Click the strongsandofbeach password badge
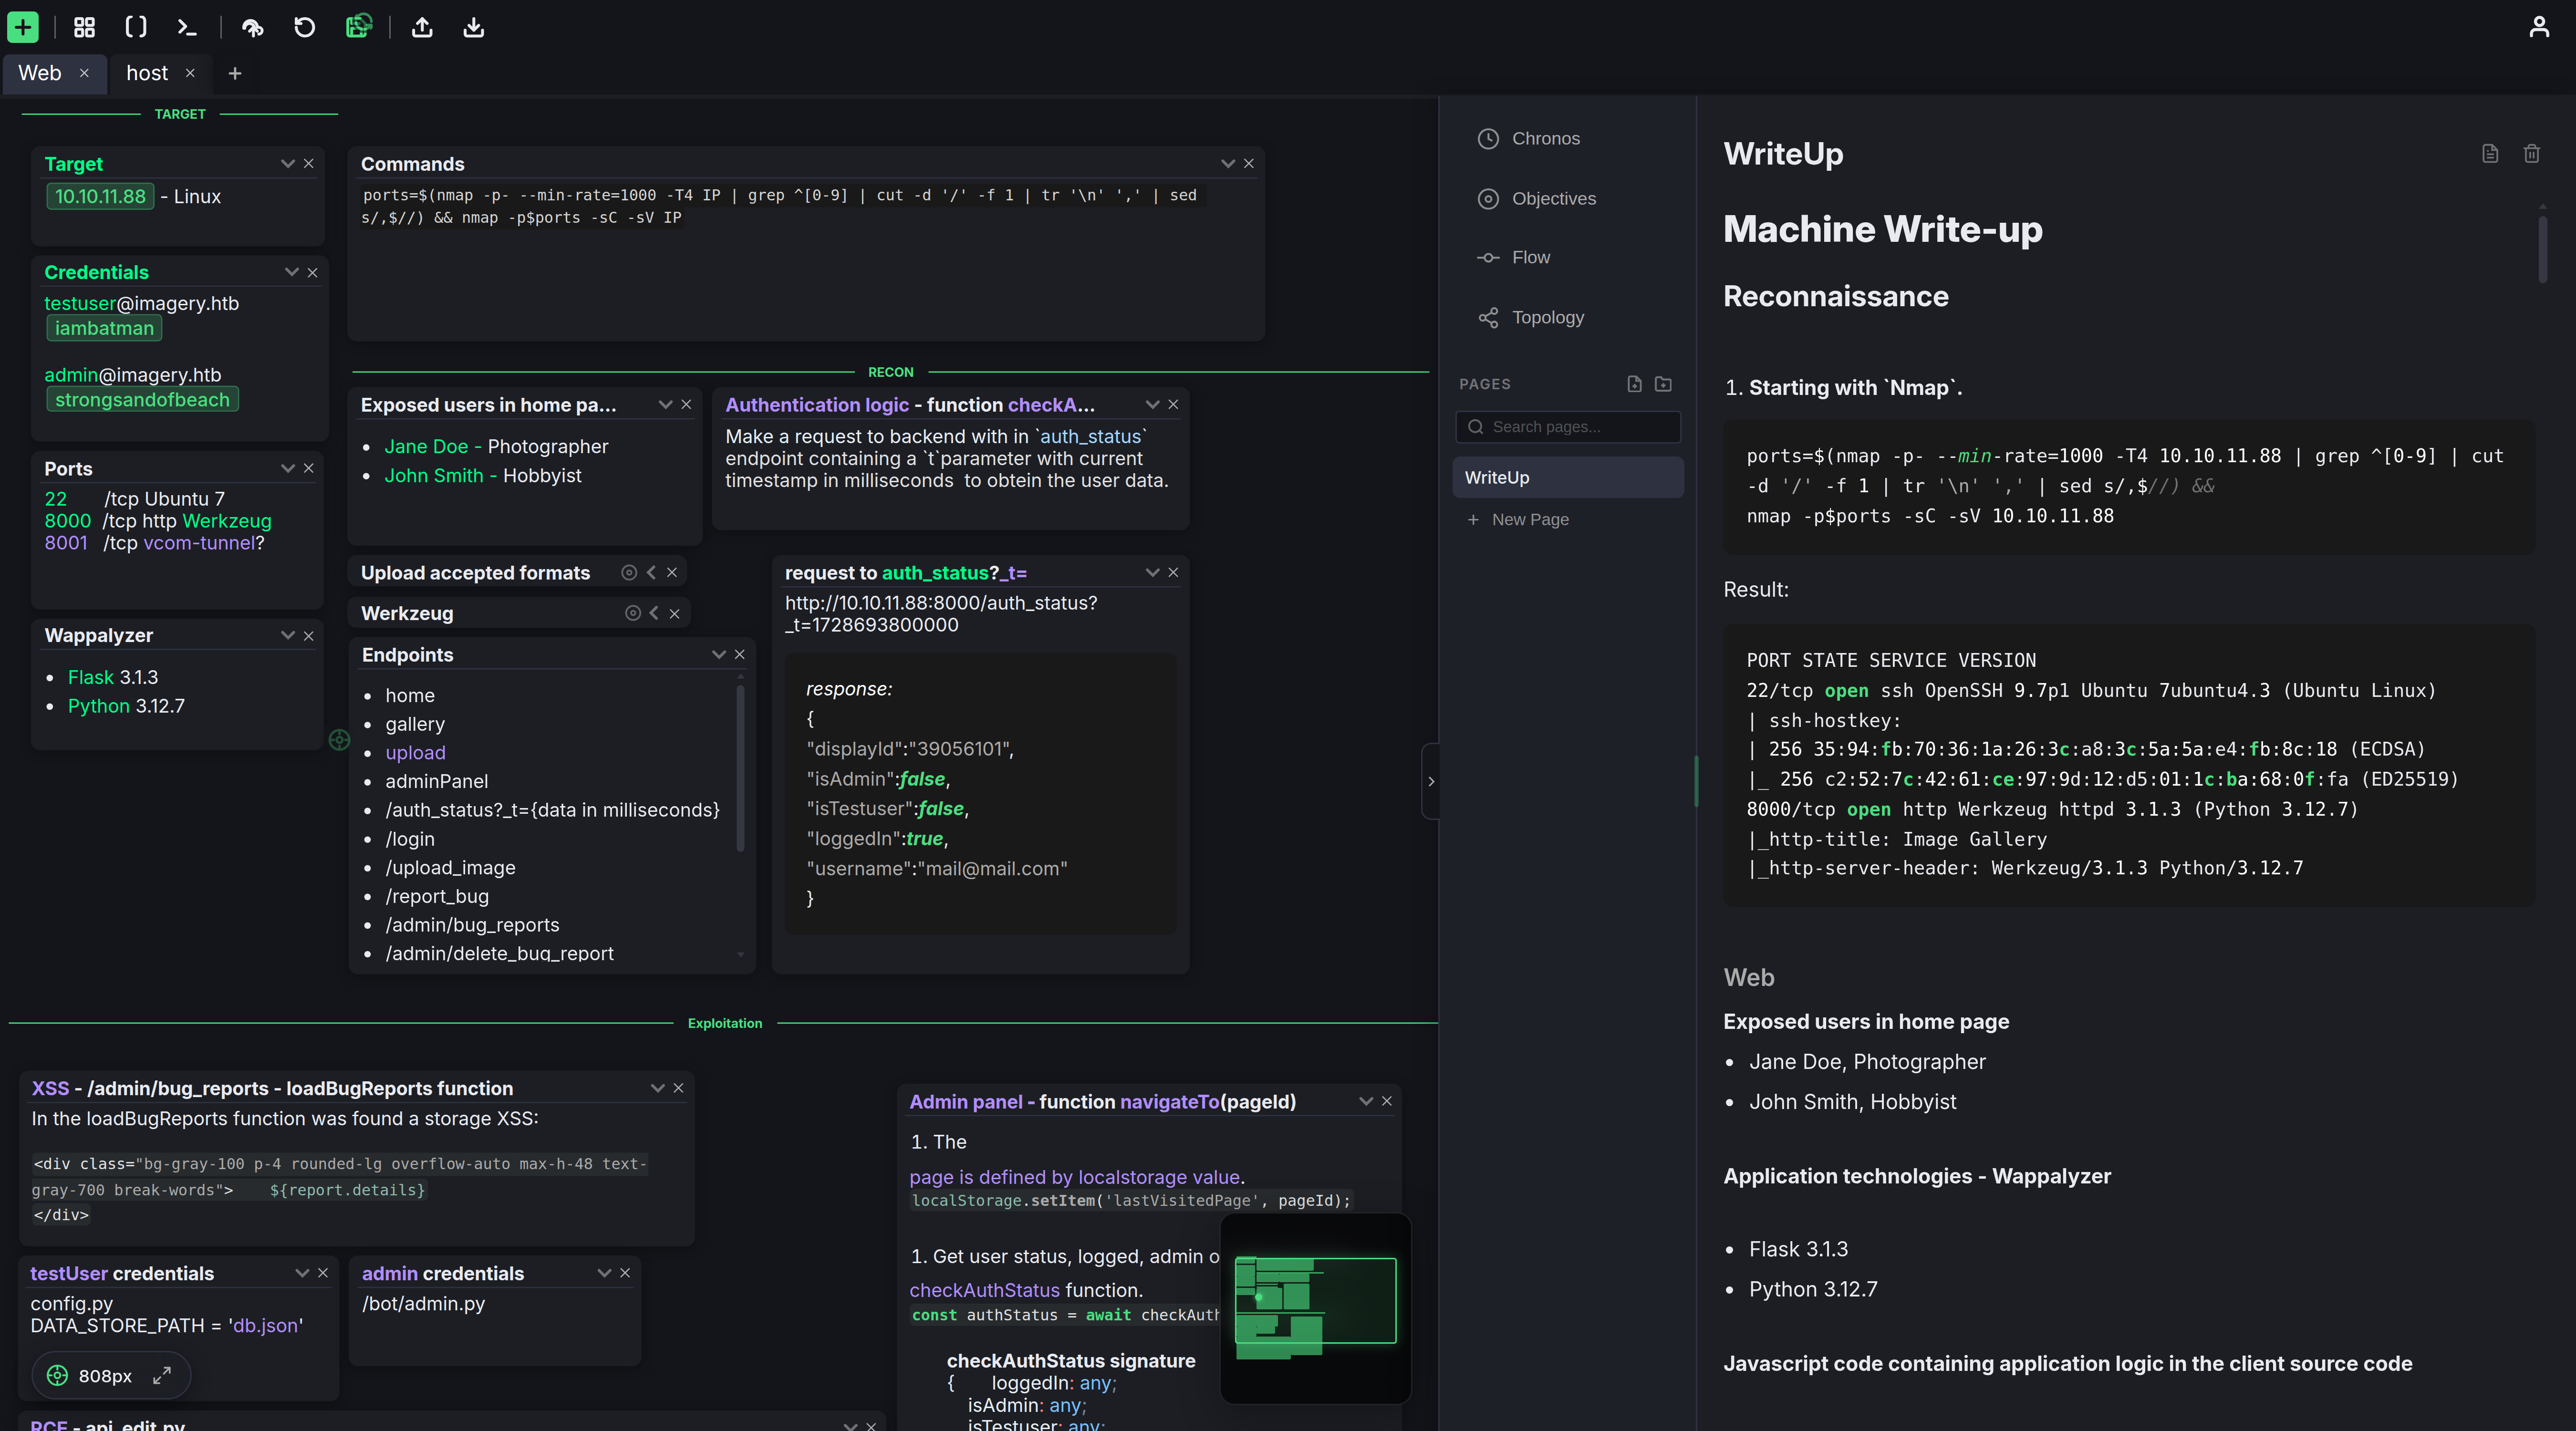2576x1431 pixels. (x=142, y=400)
